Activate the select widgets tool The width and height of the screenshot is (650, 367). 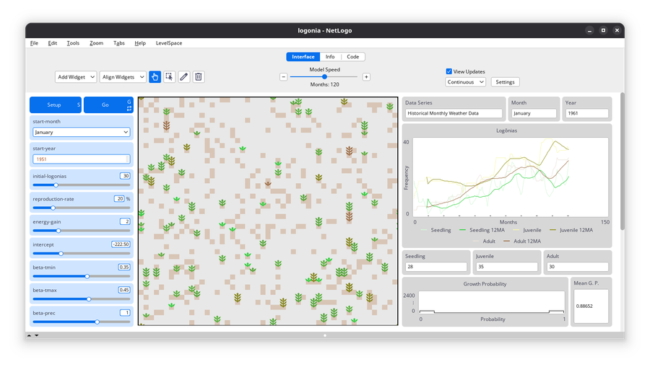click(170, 77)
